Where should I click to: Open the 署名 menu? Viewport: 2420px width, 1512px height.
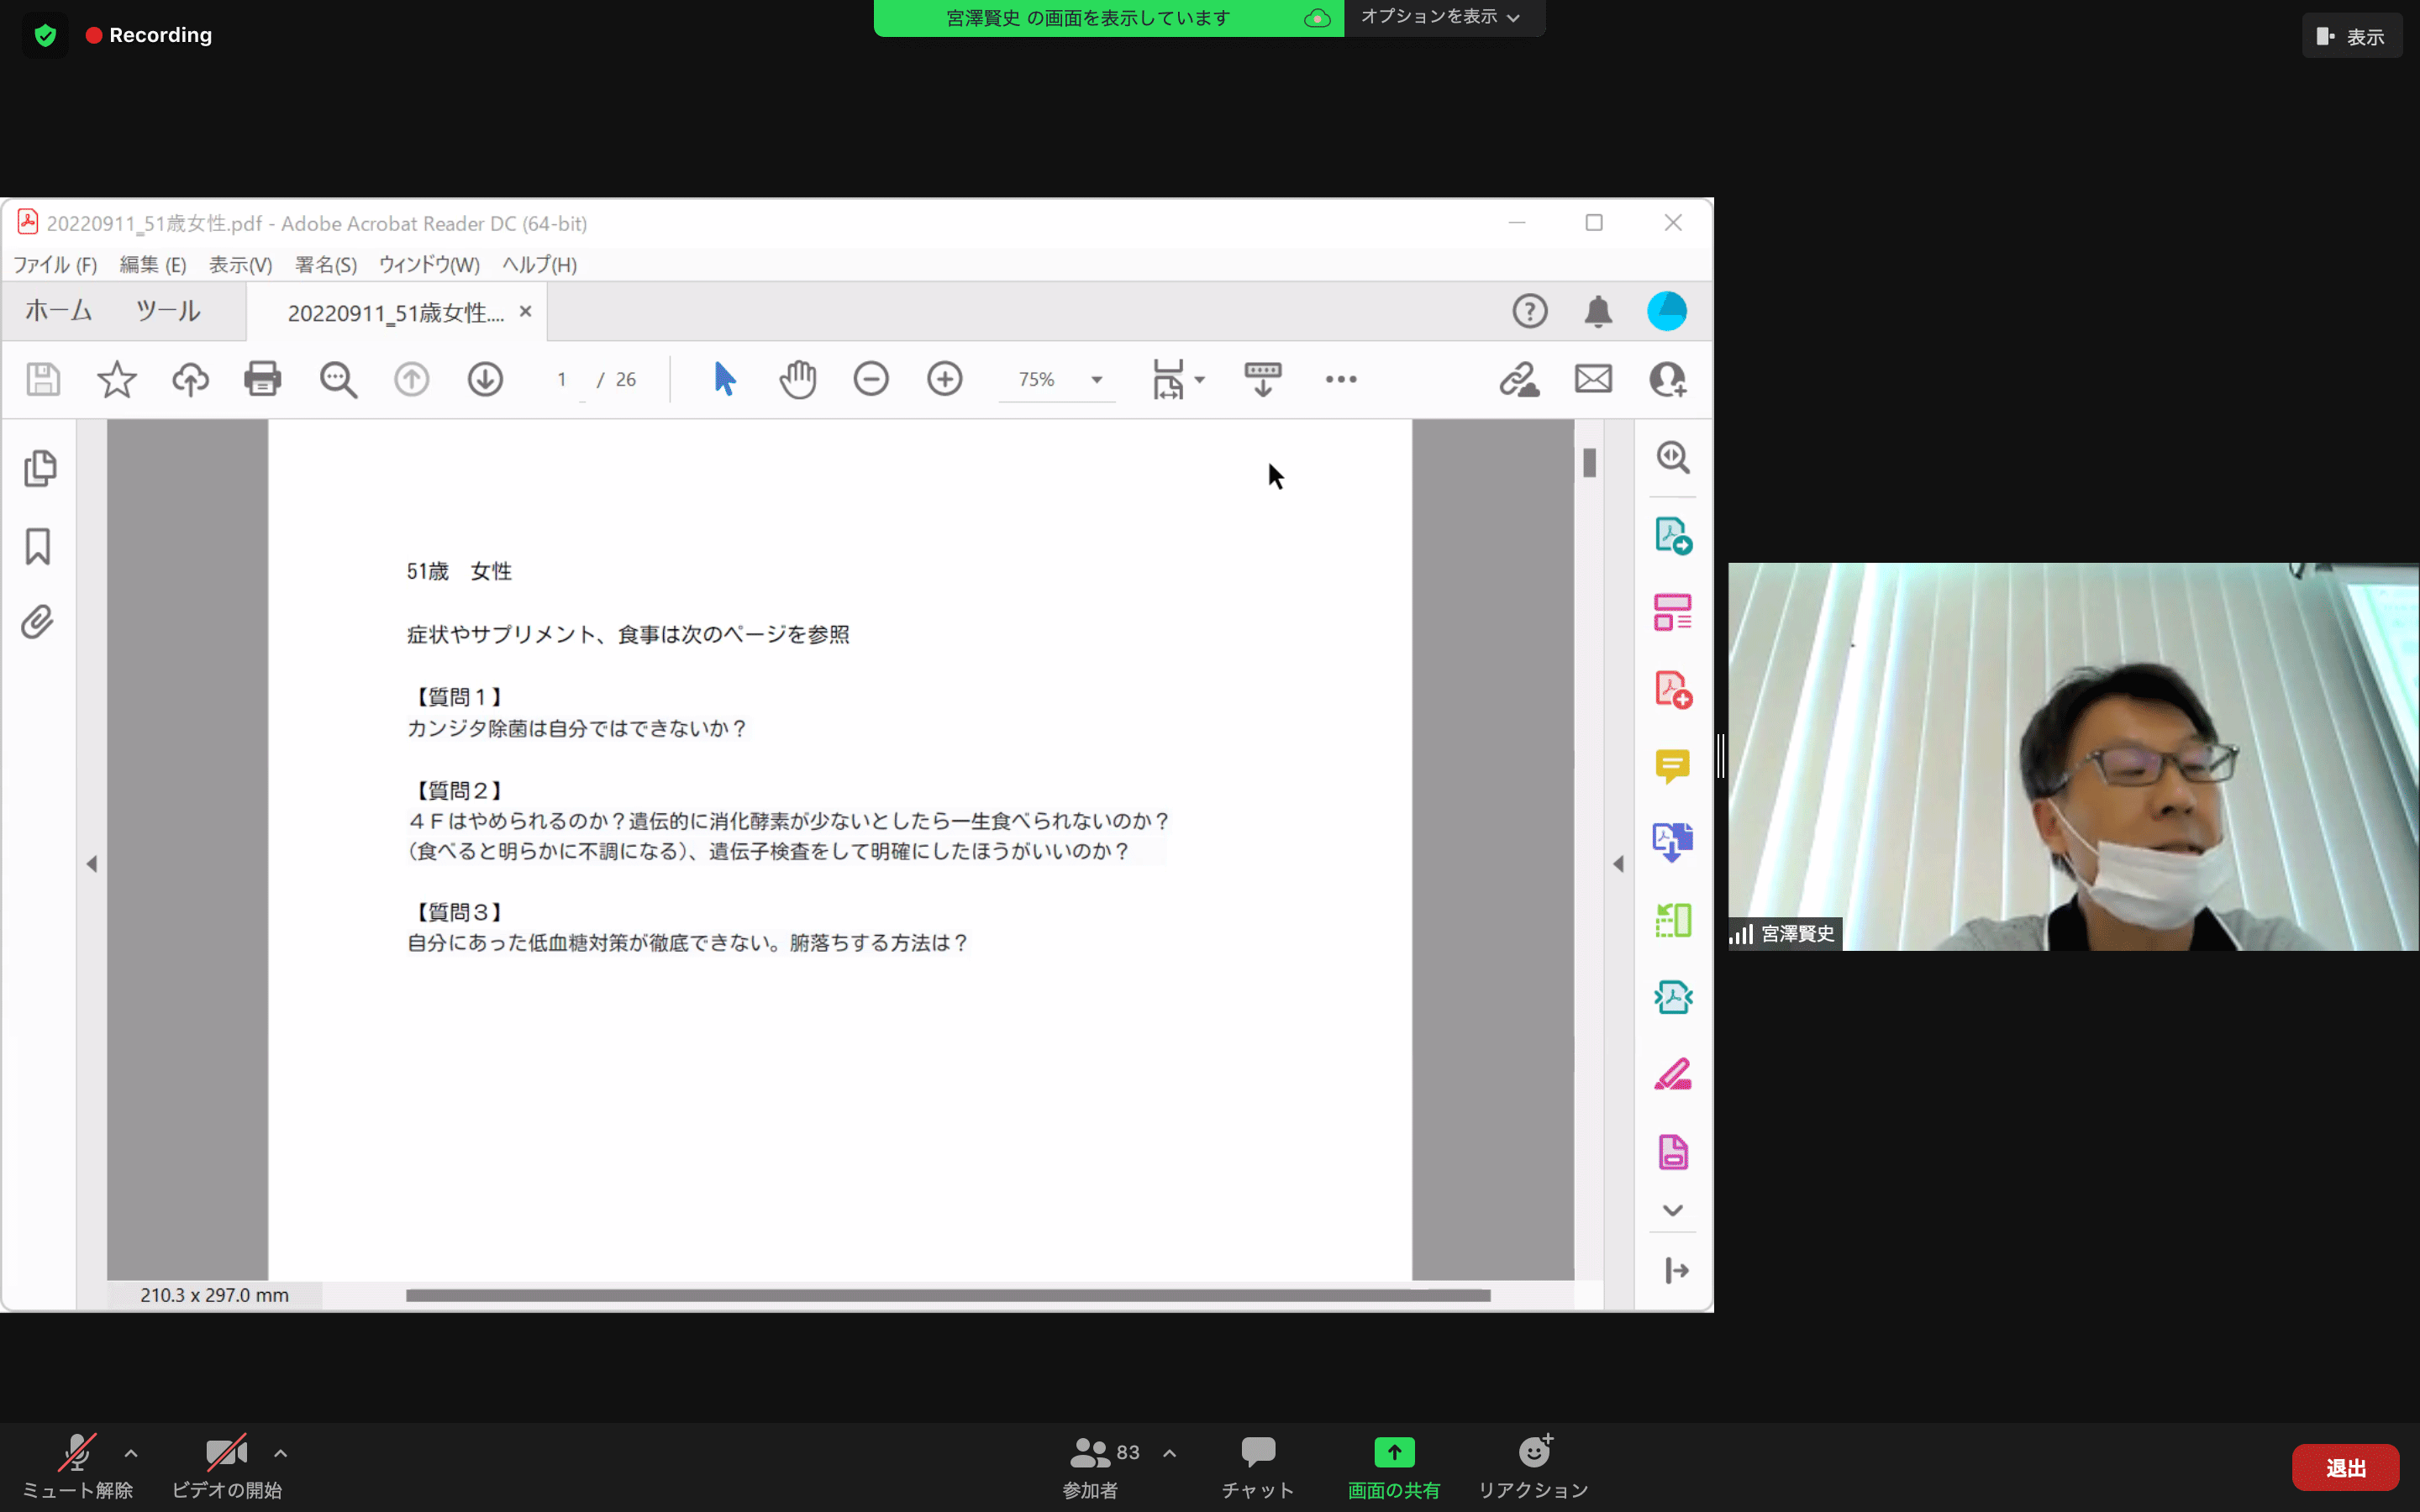tap(326, 265)
